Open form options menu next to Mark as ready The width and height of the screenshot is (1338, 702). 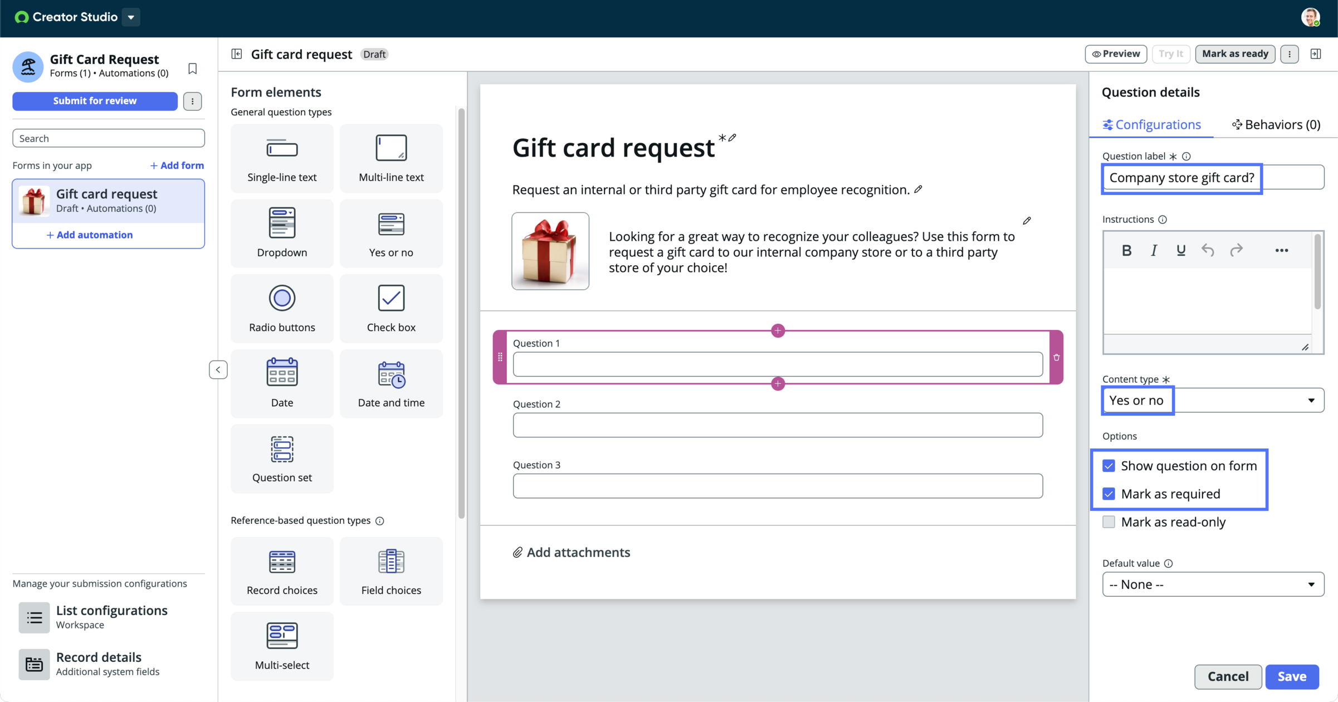point(1290,54)
